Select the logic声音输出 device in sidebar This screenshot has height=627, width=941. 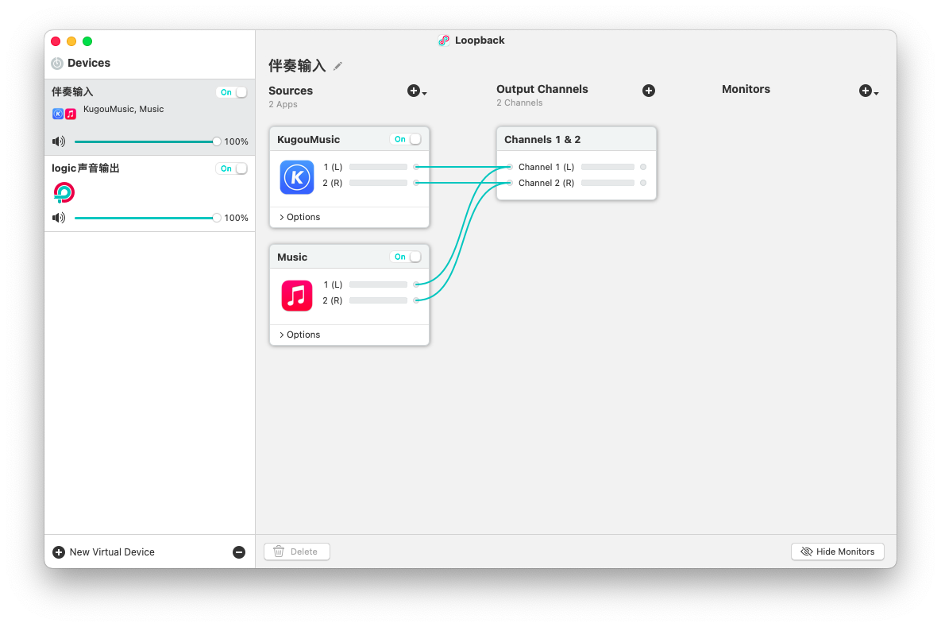tap(149, 194)
